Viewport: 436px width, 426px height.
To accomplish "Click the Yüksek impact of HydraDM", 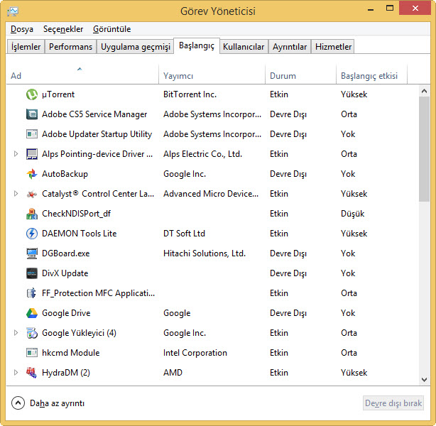I will (x=354, y=373).
